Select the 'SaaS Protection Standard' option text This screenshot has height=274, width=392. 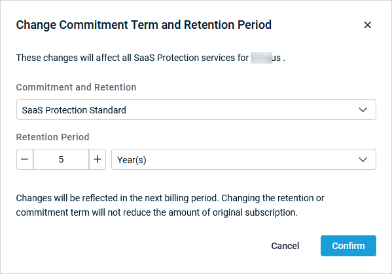[x=74, y=110]
